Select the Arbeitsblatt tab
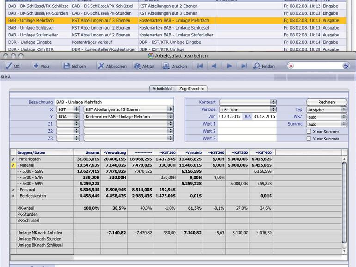 (x=163, y=88)
